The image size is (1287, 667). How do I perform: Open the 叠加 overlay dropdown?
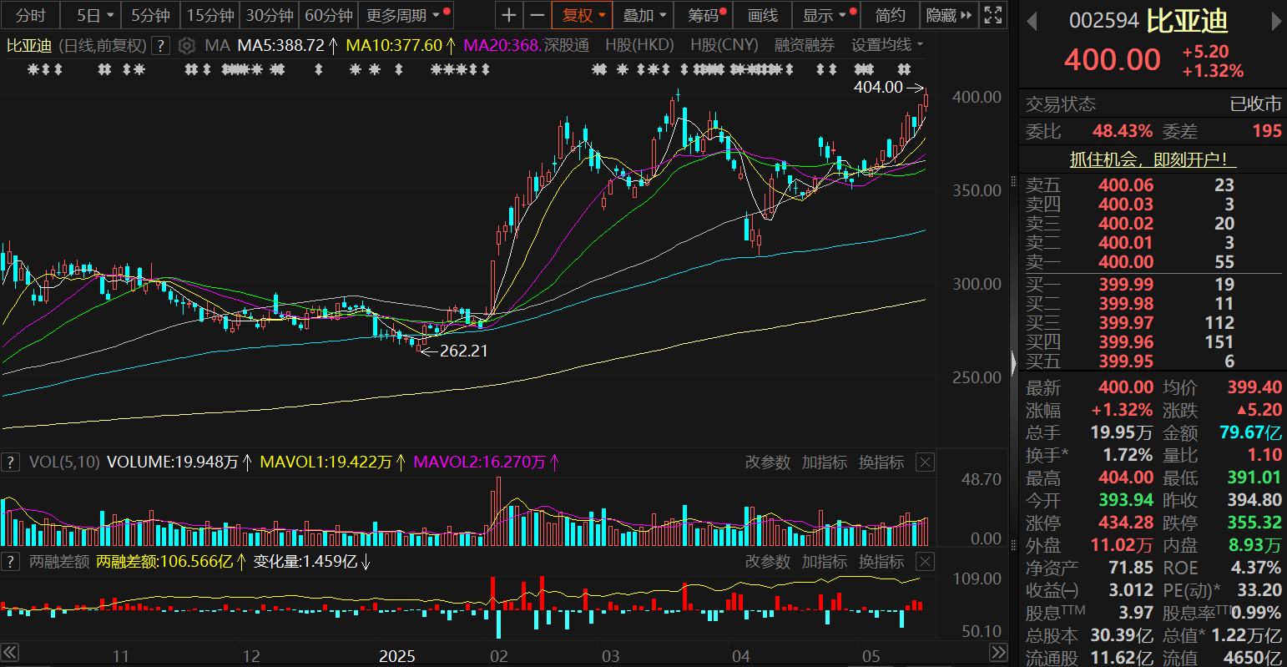[644, 15]
